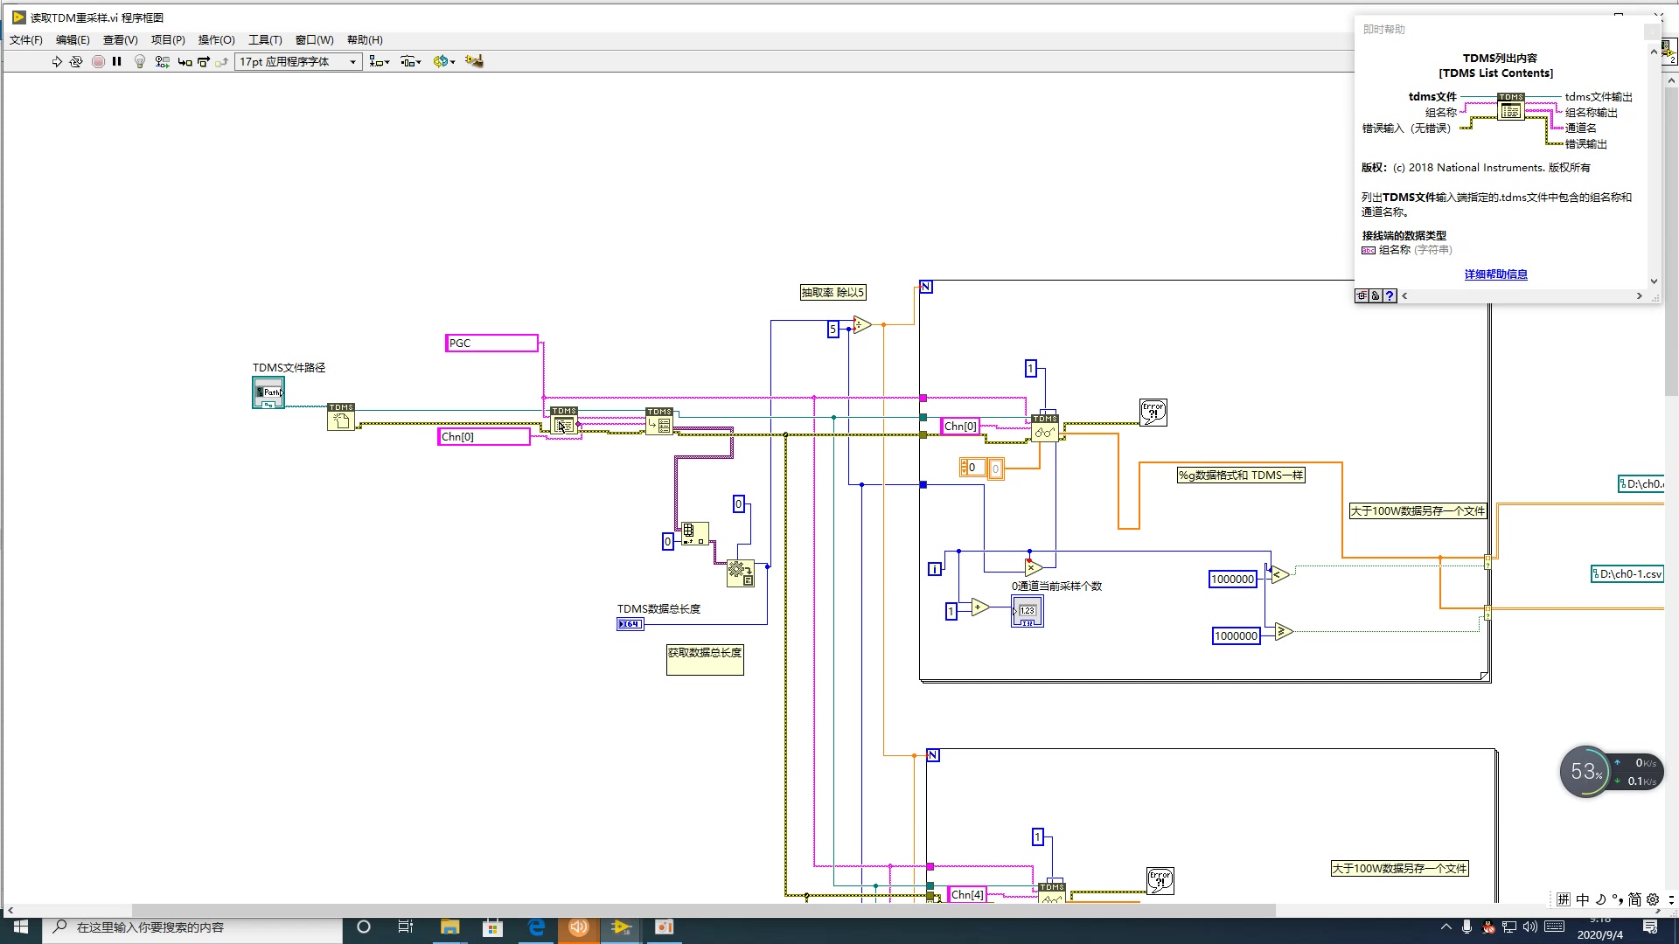This screenshot has height=944, width=1679.
Task: Select the 获取数据总长度 comment box
Action: point(705,660)
